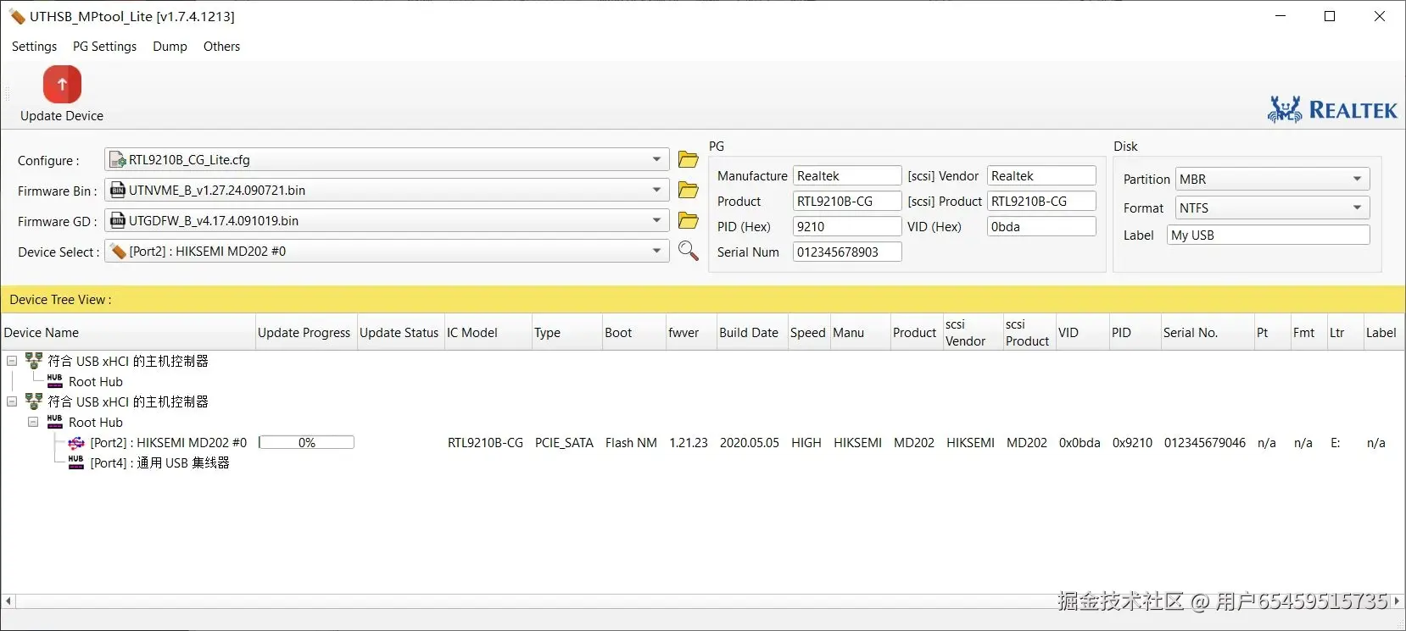Collapse the second xHCI host controller node
Screen dimensions: 1406x631
(12, 401)
